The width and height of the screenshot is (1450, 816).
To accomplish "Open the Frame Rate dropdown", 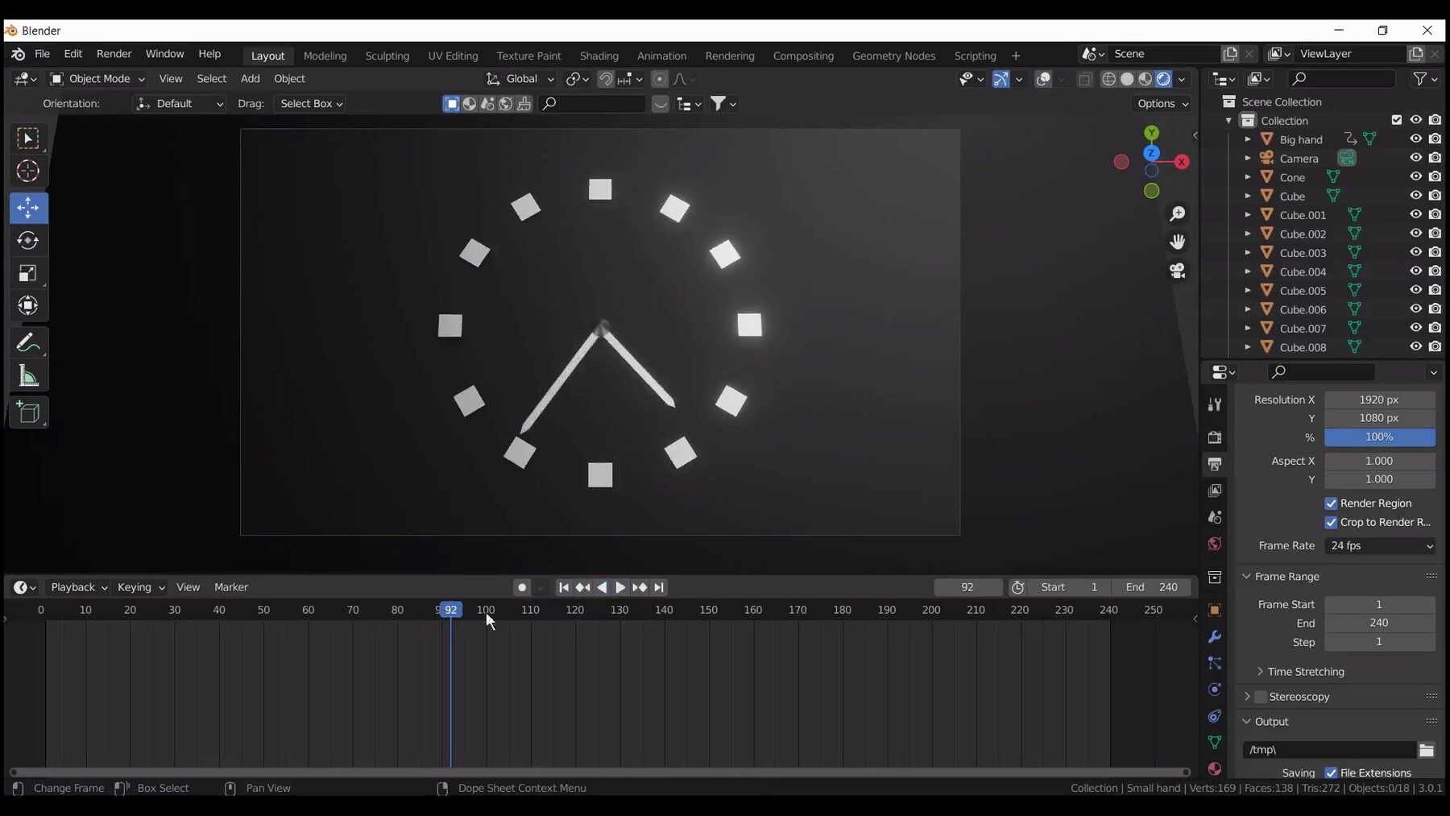I will [1381, 546].
